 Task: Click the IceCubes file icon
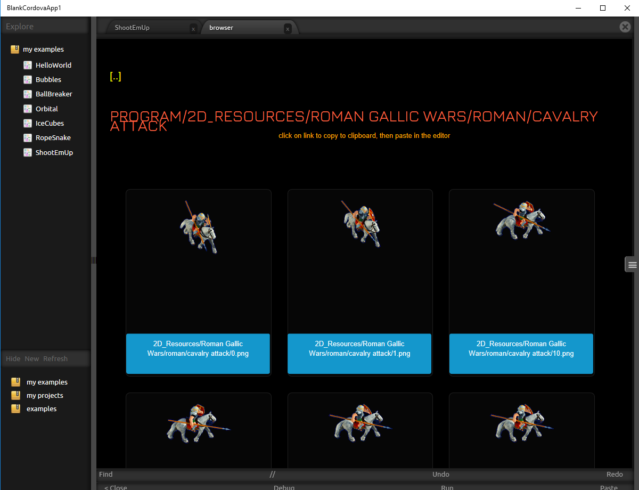pos(28,123)
